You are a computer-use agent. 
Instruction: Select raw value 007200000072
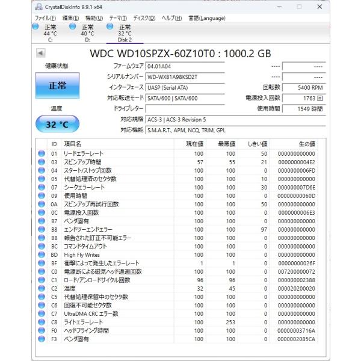(296, 272)
